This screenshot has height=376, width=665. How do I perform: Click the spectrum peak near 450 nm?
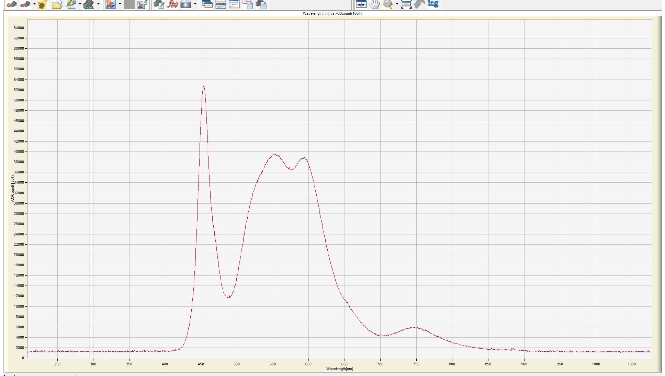click(204, 86)
